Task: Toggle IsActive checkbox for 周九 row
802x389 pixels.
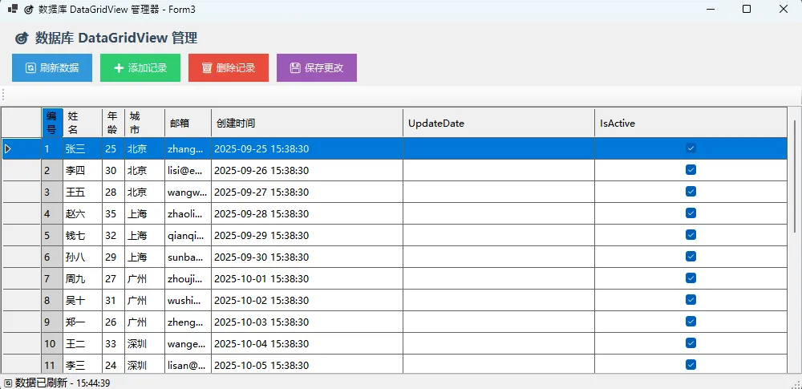Action: [x=691, y=278]
